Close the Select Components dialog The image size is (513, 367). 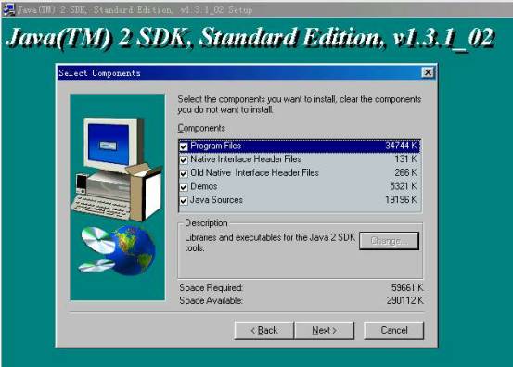(428, 72)
